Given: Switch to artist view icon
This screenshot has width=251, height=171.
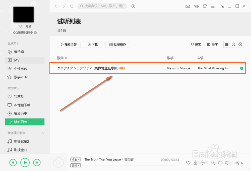Looking at the screenshot, I should pos(233,44).
